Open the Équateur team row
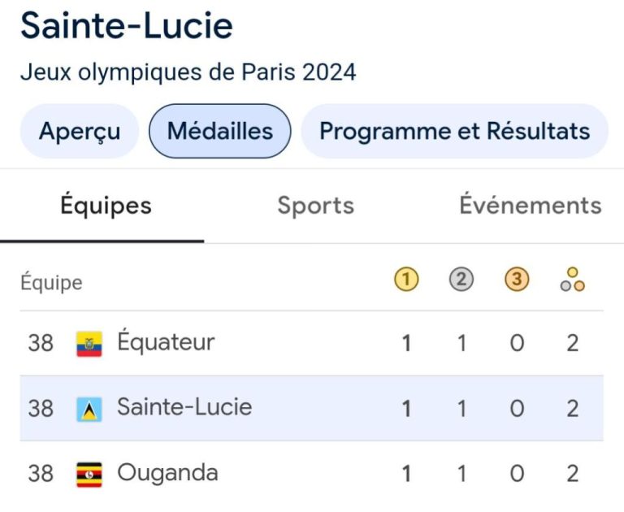Viewport: 624px width, 512px height. pyautogui.click(x=312, y=343)
